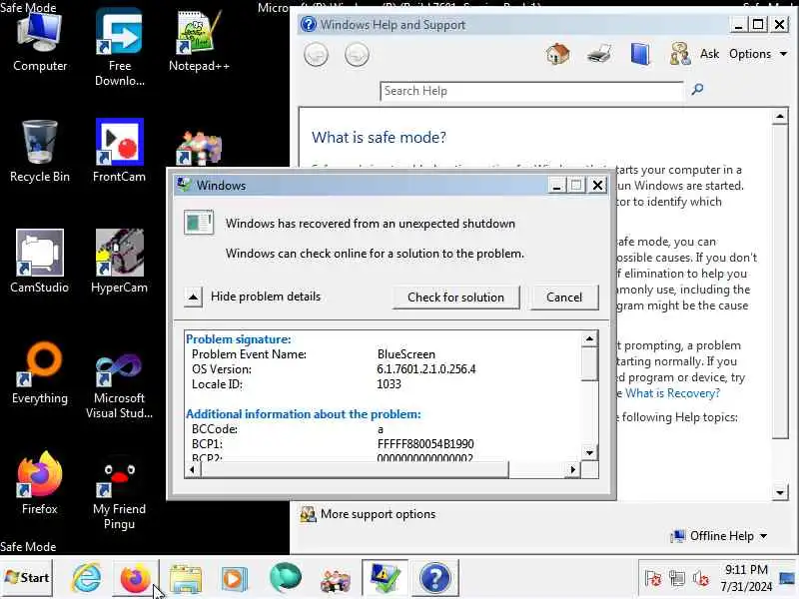Launch HyperCam from the desktop
Screen dimensions: 799x599
(x=119, y=262)
